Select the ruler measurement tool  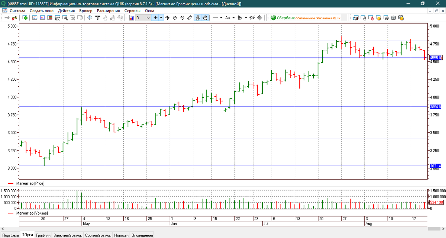[190, 17]
